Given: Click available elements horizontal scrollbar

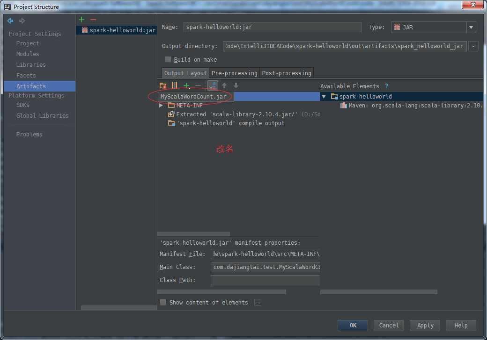Looking at the screenshot, I should coord(379,292).
